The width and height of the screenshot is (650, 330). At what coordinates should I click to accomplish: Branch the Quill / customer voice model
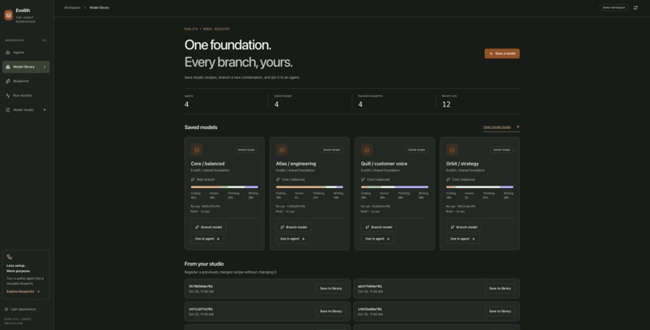point(378,228)
